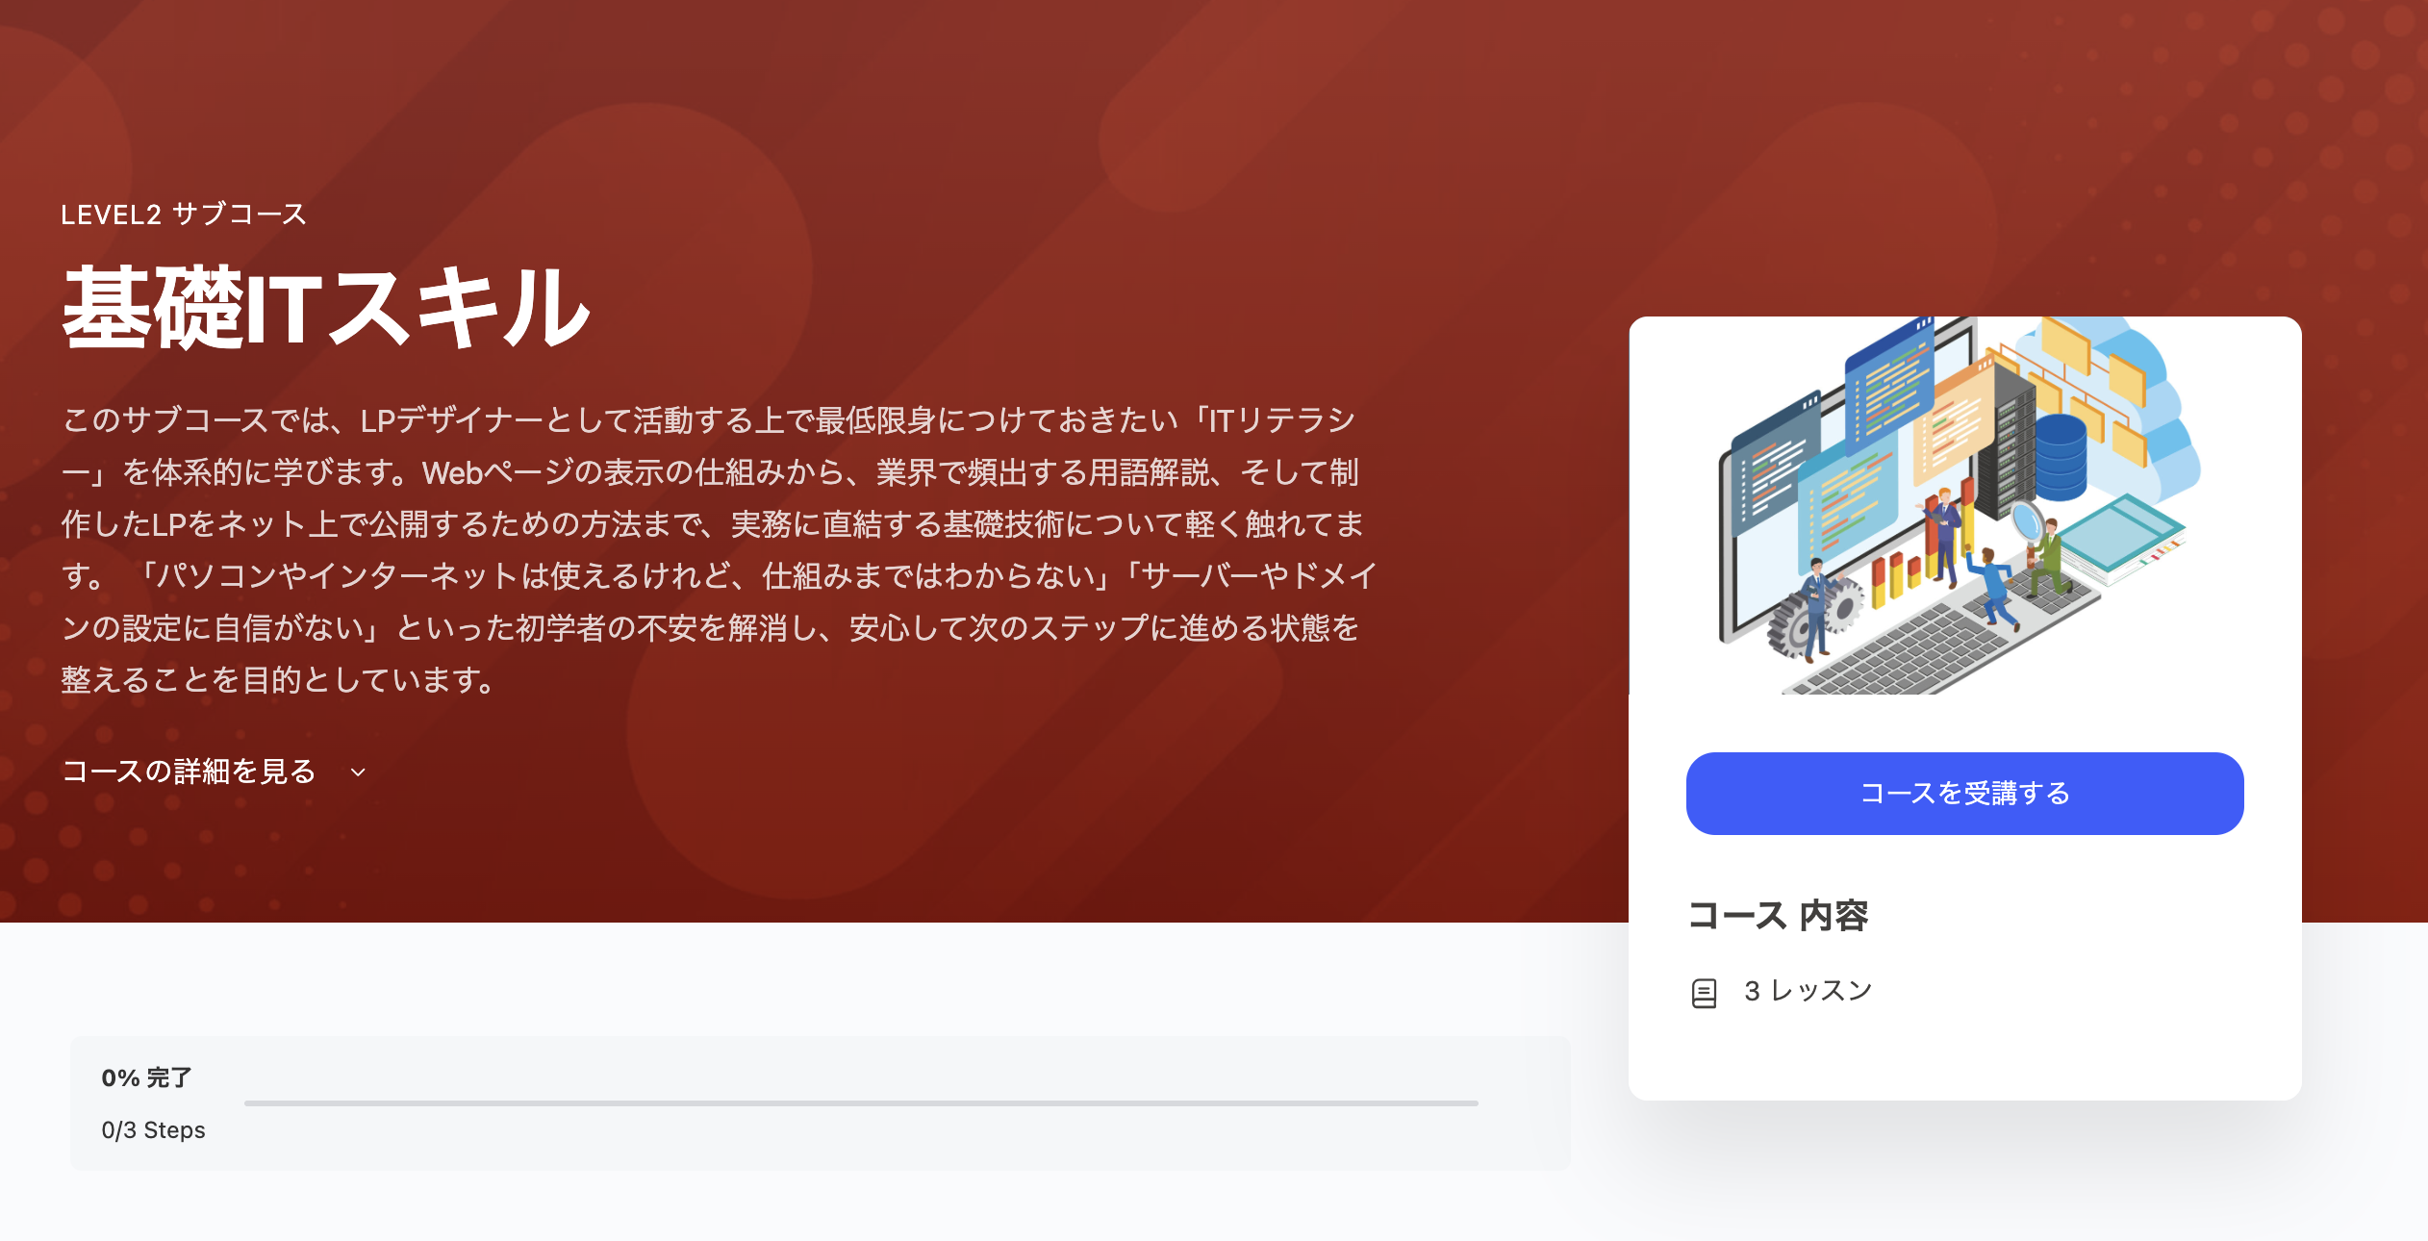Screen dimensions: 2428x1241
Task: Click the keyboard in the course illustration
Action: 1934,640
